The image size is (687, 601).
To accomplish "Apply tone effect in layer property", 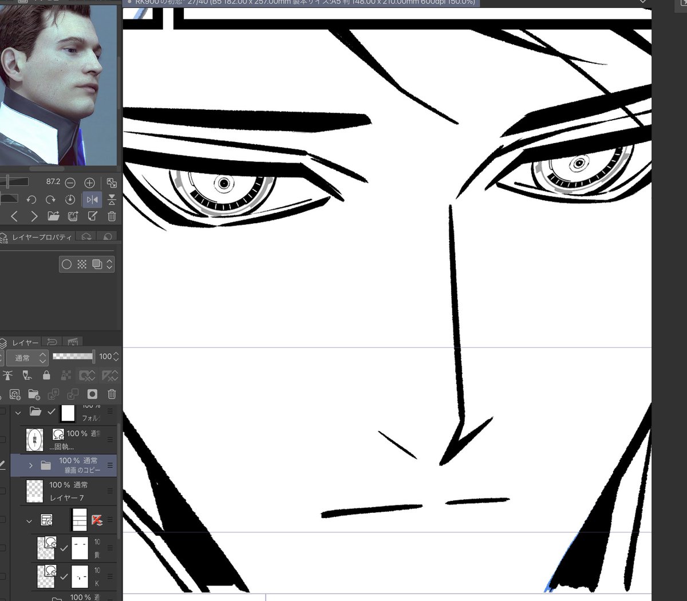I will [x=82, y=264].
